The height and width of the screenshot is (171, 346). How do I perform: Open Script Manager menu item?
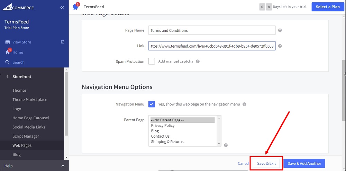click(26, 136)
